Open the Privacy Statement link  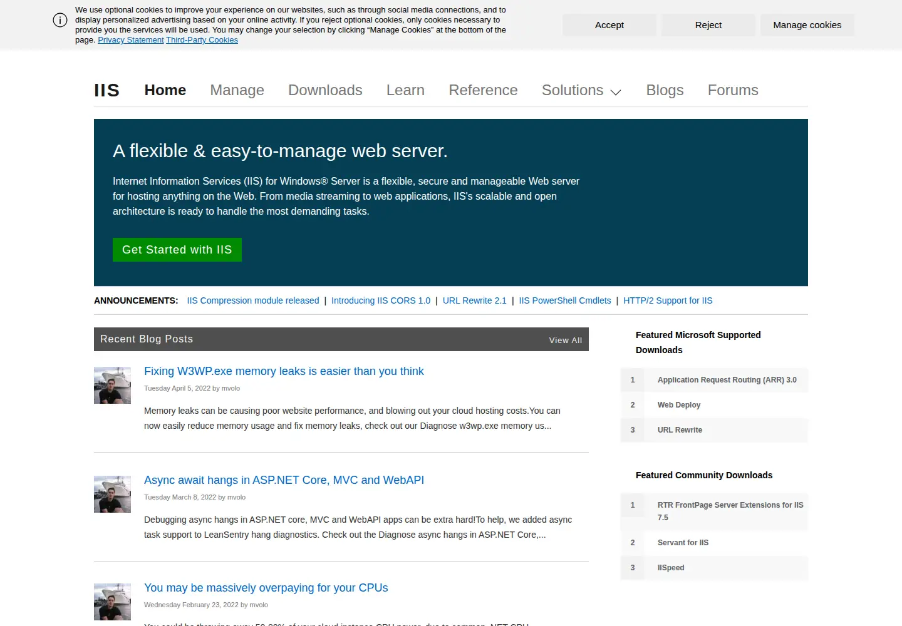pos(131,40)
